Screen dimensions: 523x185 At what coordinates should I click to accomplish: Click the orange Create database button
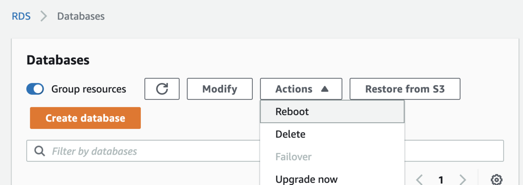coord(85,118)
